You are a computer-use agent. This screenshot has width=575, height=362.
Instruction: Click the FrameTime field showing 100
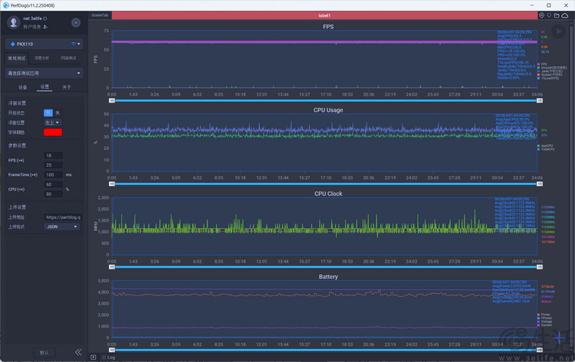click(x=53, y=175)
